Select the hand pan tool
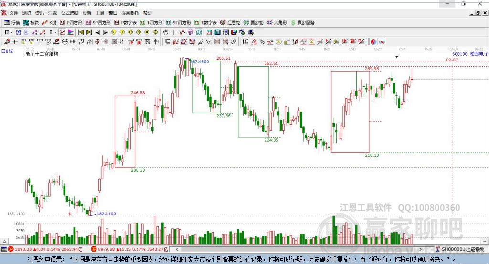The height and width of the screenshot is (264, 489). [166, 32]
